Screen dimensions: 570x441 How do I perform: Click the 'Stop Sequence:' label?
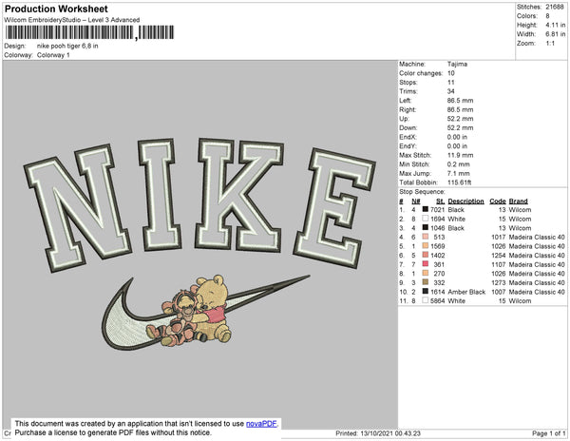(x=422, y=192)
